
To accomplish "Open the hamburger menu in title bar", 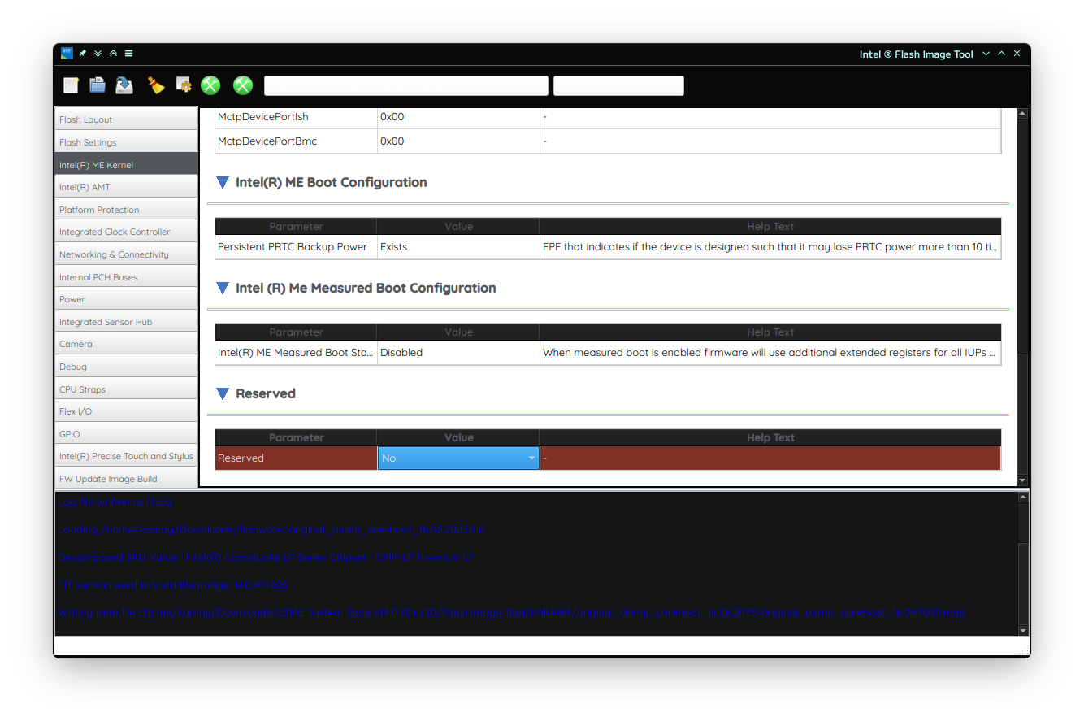I will tap(129, 53).
